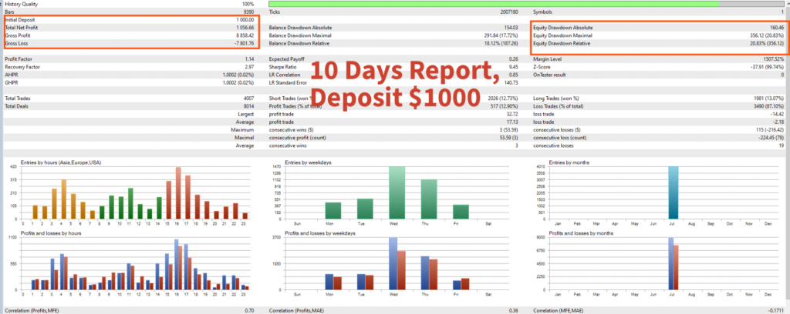This screenshot has width=790, height=314.
Task: Click the Wed bar in Entries by weekdays
Action: 397,192
